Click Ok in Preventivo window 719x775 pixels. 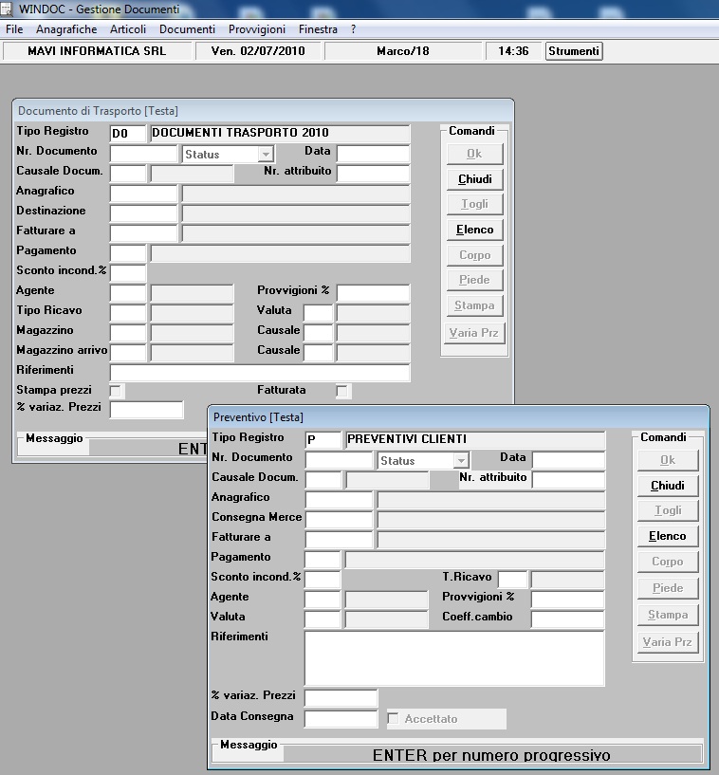tap(668, 460)
